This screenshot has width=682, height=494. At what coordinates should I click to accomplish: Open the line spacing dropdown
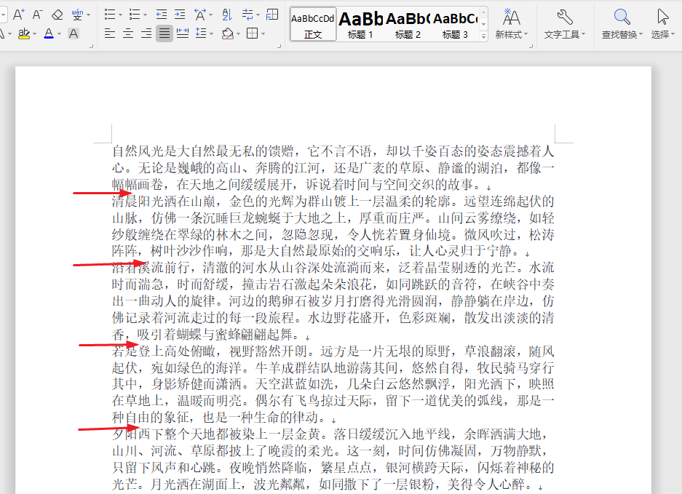point(211,33)
